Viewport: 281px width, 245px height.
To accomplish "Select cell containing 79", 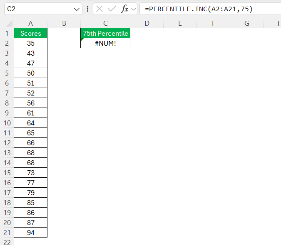I will (31, 193).
